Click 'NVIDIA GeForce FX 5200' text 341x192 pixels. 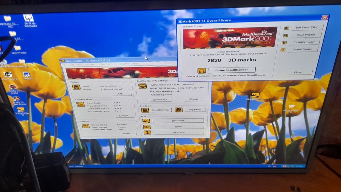[x=165, y=85]
